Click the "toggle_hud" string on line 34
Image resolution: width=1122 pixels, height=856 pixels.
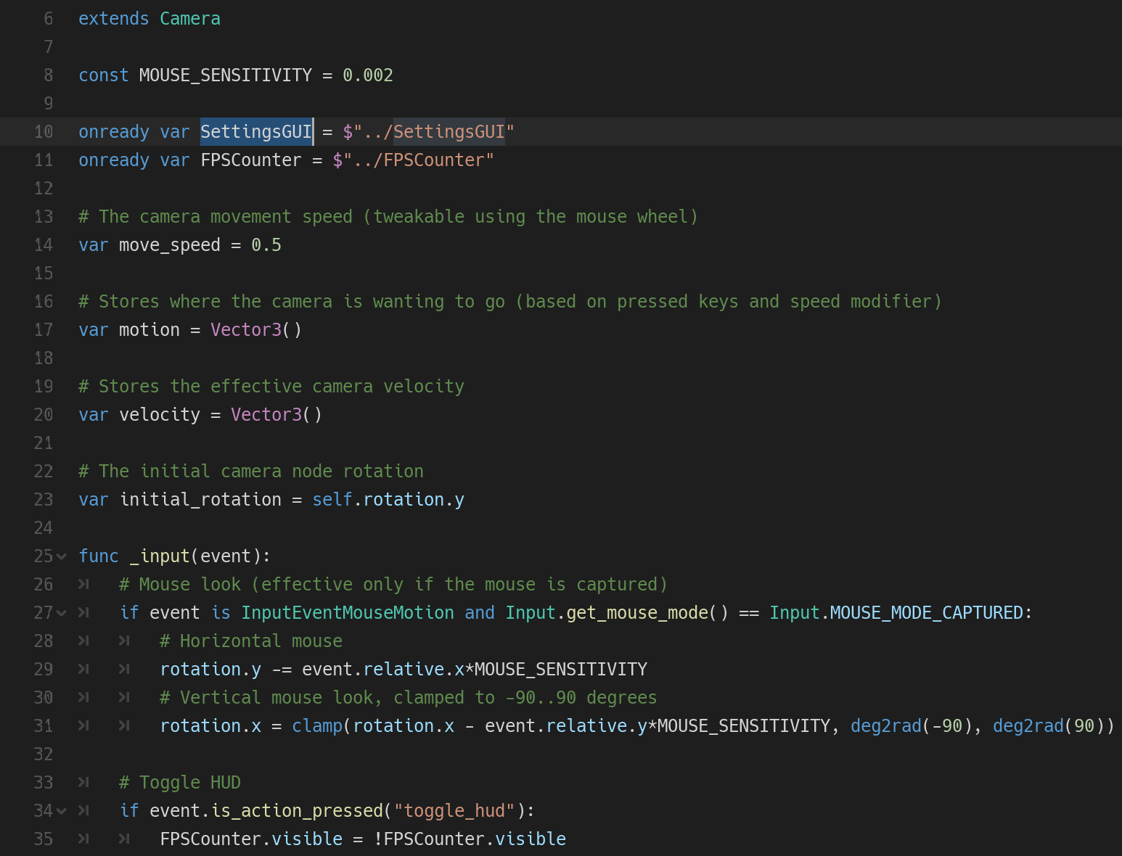click(x=454, y=811)
